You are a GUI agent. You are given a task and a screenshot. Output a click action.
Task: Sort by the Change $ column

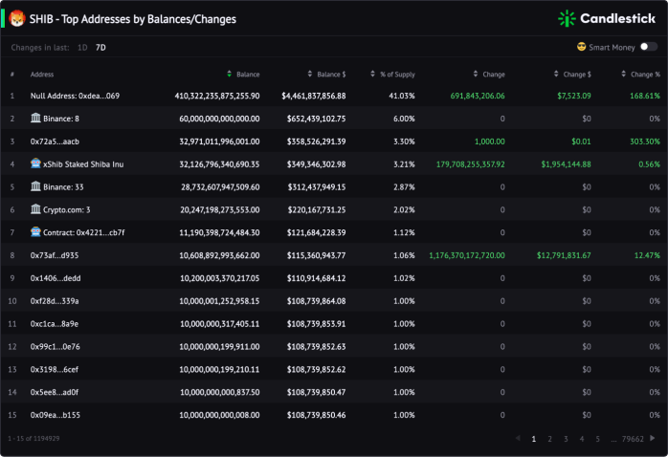(572, 74)
